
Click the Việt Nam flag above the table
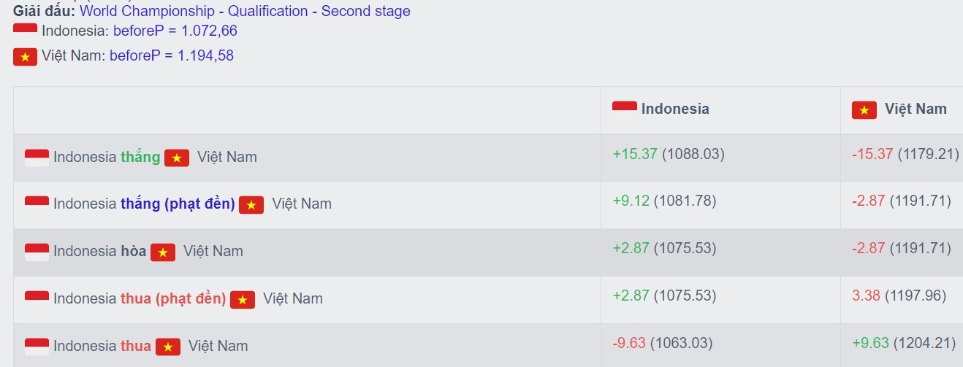tap(25, 56)
